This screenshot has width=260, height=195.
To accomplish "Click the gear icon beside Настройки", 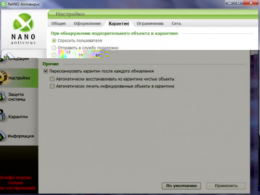I will pyautogui.click(x=3, y=77).
